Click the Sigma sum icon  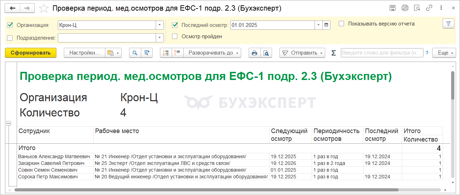tap(333, 53)
